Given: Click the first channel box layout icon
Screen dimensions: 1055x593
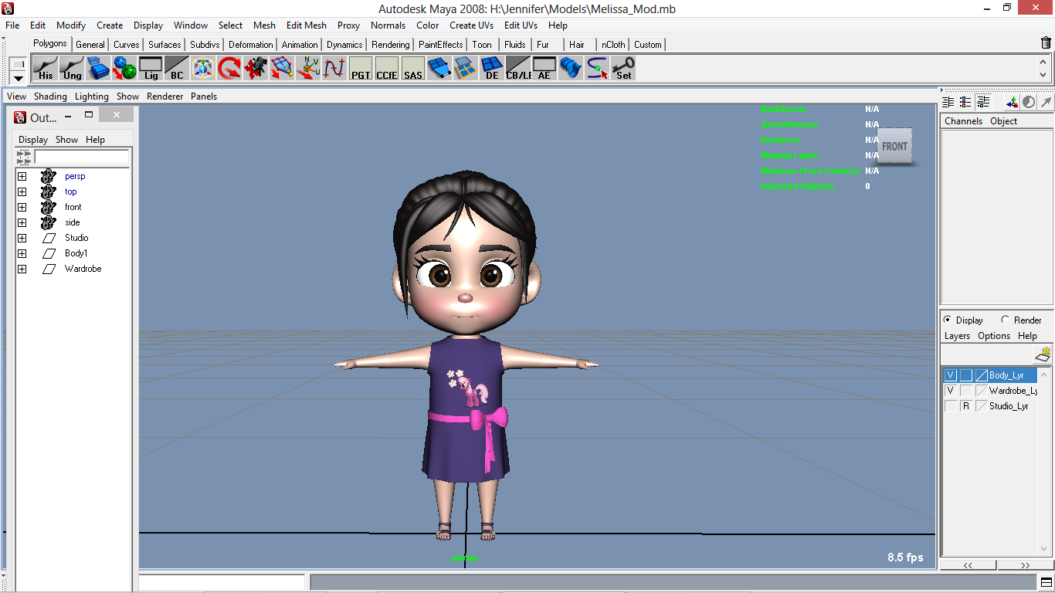Looking at the screenshot, I should click(948, 102).
